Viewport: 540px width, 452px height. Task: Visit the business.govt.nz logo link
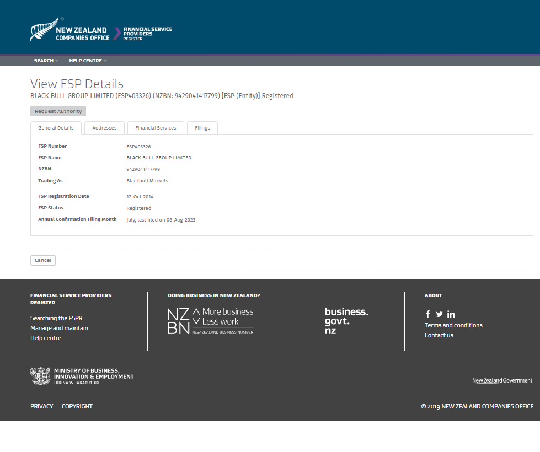tap(346, 321)
